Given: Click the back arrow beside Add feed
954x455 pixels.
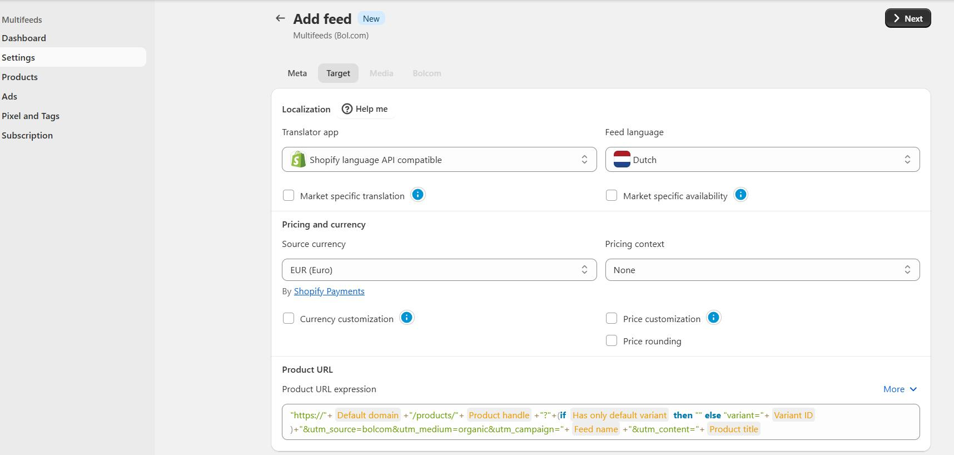Looking at the screenshot, I should click(x=280, y=18).
